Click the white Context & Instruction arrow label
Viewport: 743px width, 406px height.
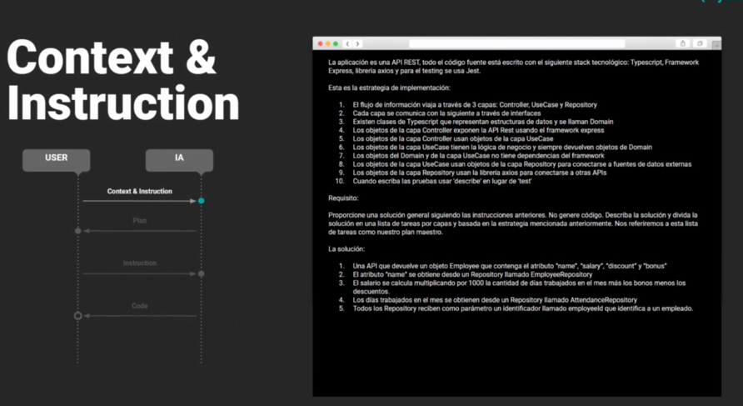[x=139, y=192]
